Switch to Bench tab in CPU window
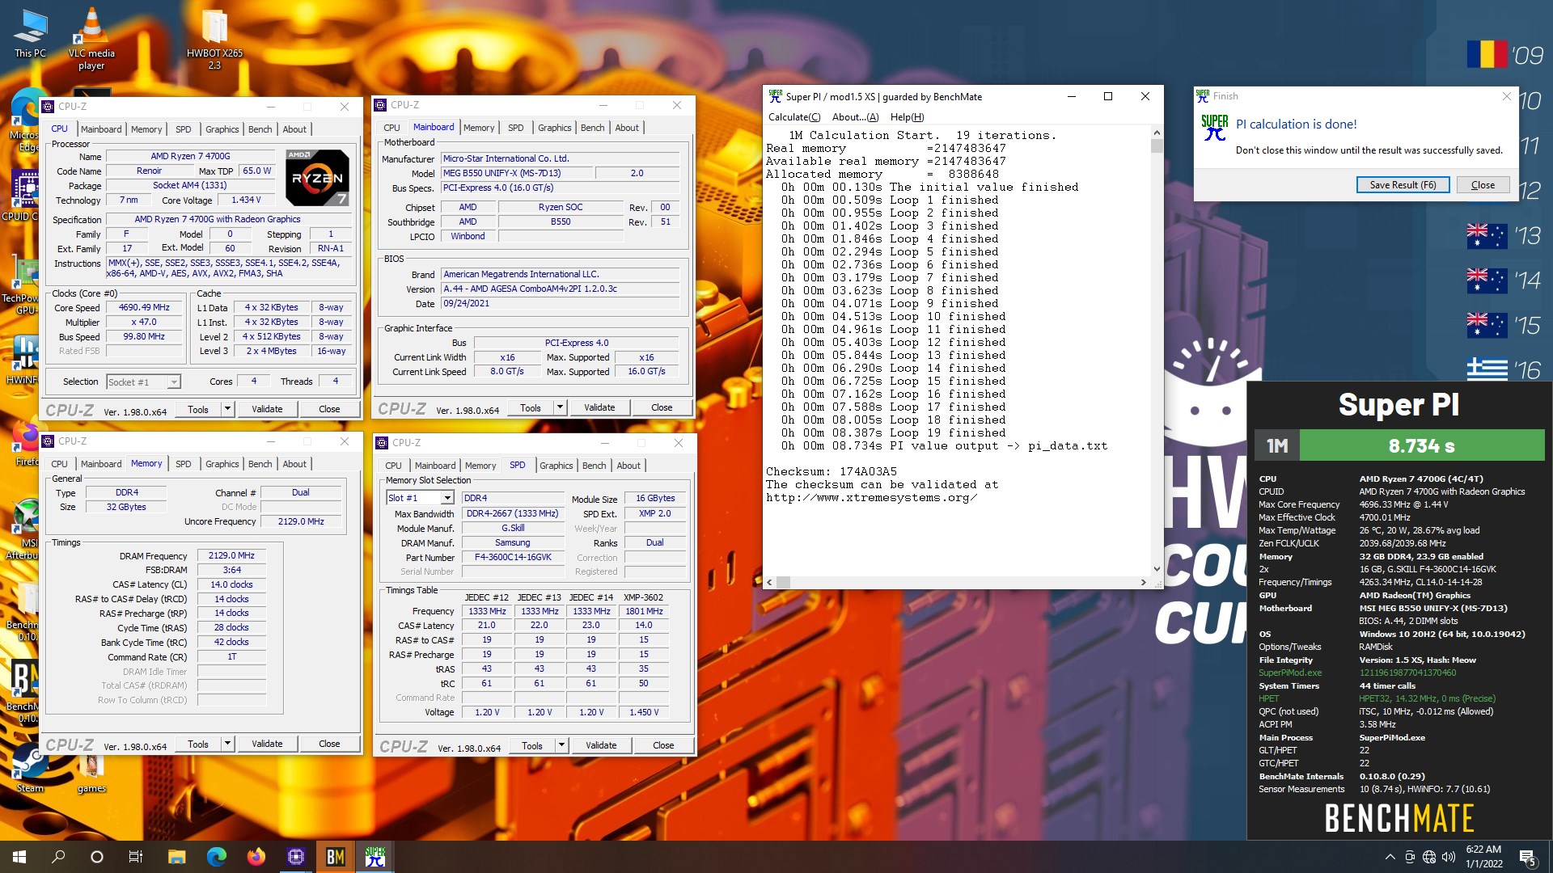The height and width of the screenshot is (873, 1553). click(260, 129)
